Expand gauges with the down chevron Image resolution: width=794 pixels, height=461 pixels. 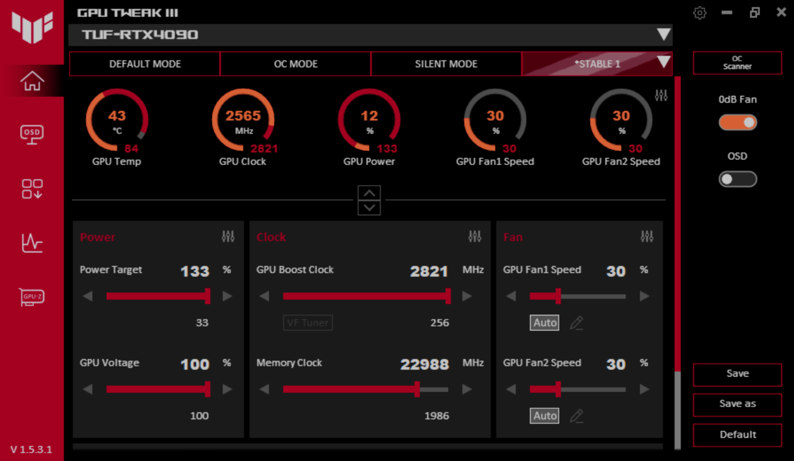[369, 208]
